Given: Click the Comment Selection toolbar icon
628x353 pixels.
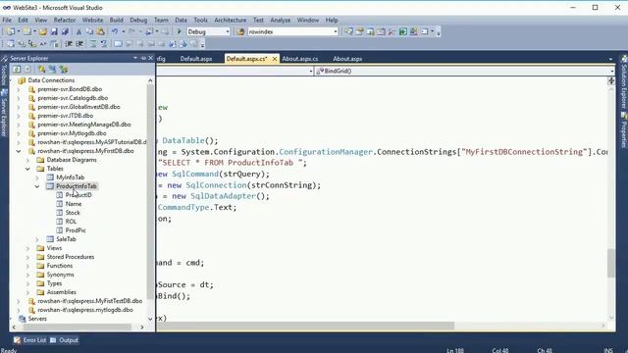Looking at the screenshot, I should pos(93,43).
